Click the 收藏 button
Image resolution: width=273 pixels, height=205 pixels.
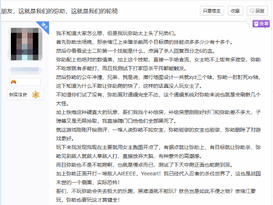235,11
